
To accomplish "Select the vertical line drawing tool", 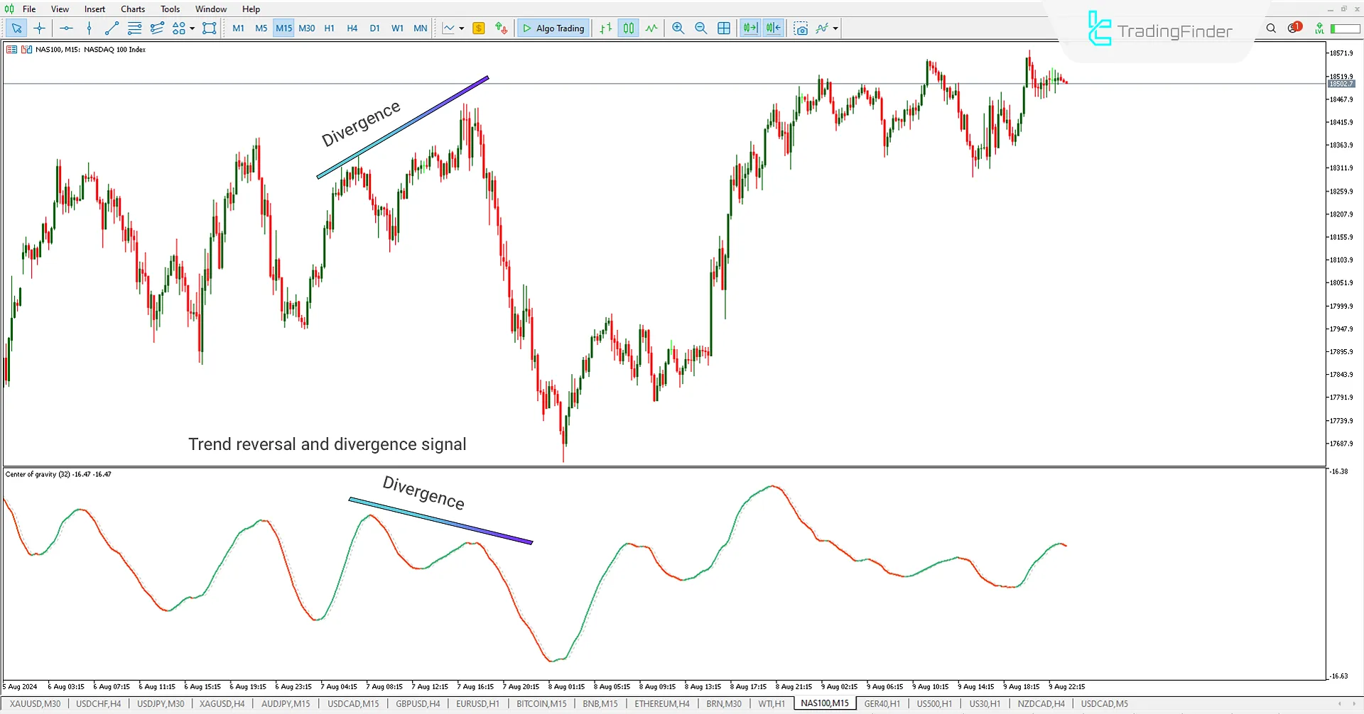I will coord(89,28).
